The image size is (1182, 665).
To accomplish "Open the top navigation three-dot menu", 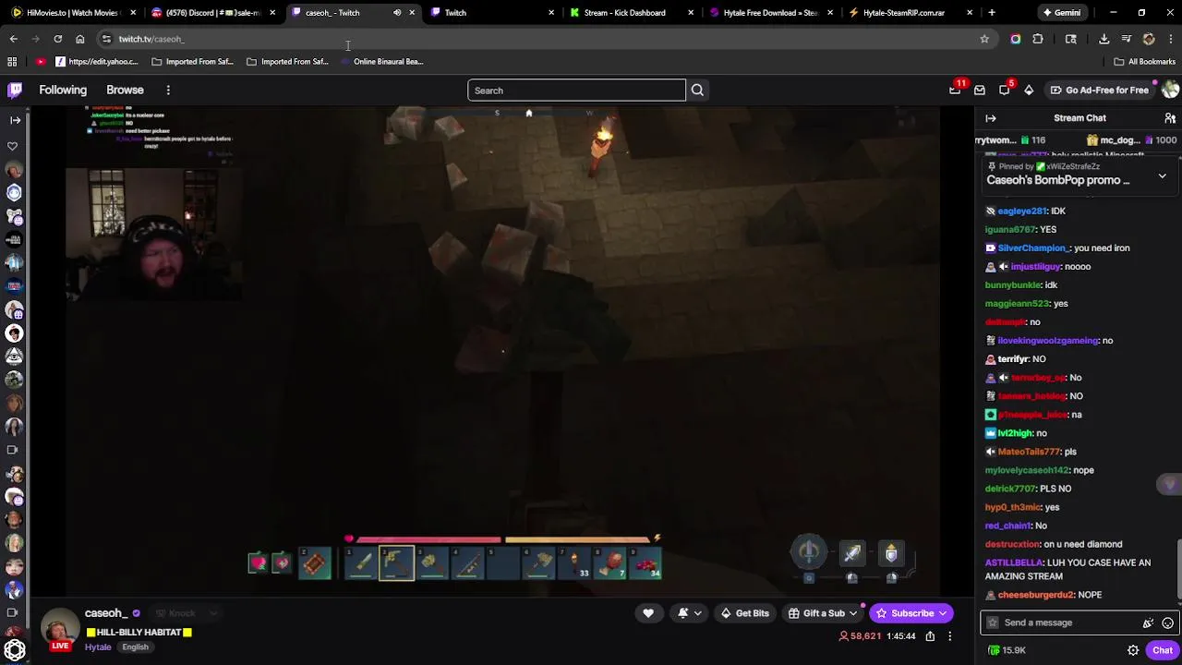I will click(168, 90).
